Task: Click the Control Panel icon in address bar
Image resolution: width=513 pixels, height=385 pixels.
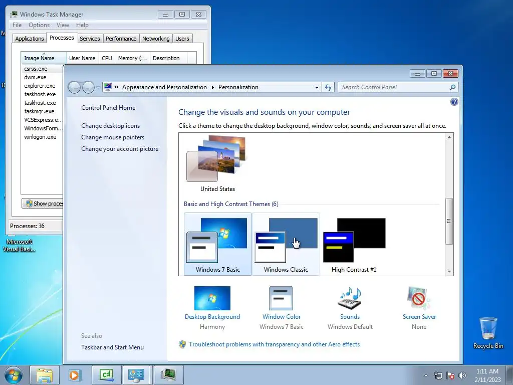Action: pyautogui.click(x=108, y=87)
